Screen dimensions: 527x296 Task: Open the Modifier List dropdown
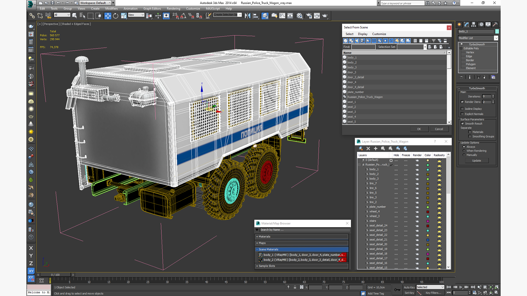(478, 38)
